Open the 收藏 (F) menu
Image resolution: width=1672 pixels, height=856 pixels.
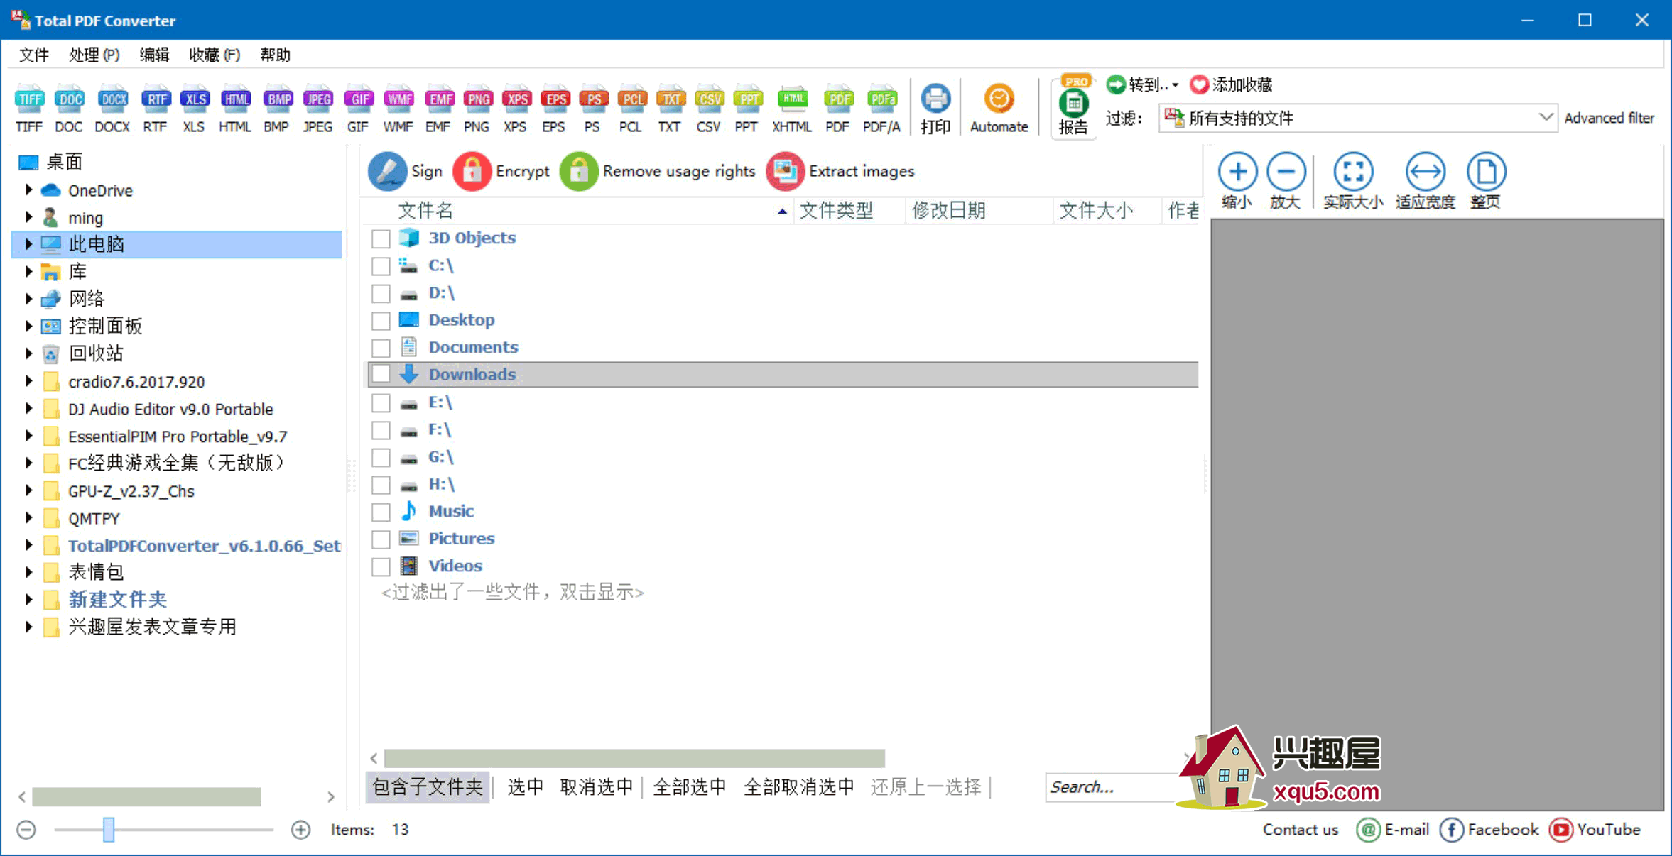215,55
